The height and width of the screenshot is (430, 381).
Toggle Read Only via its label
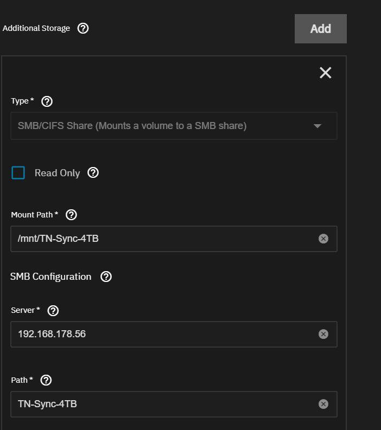(x=58, y=173)
